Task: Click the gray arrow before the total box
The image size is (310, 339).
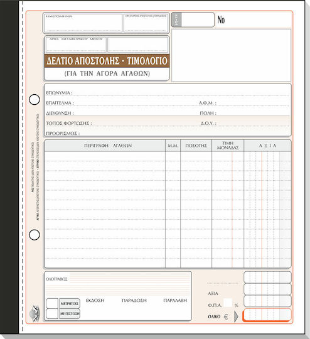Action: [x=236, y=316]
